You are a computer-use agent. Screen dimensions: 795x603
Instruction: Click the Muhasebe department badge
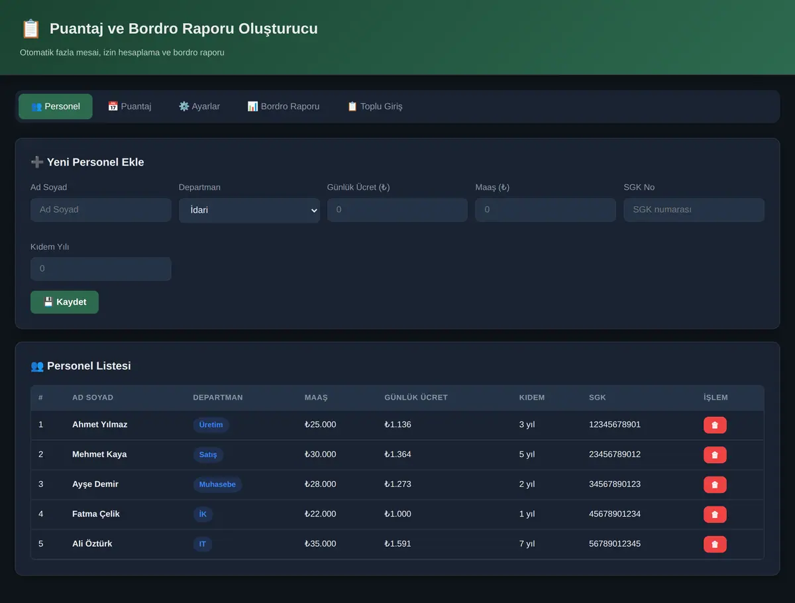[x=217, y=484]
